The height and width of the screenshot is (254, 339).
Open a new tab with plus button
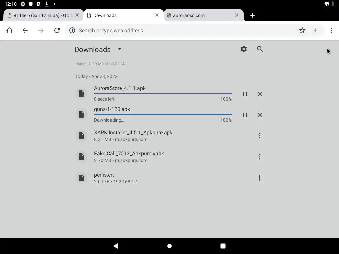tap(252, 15)
